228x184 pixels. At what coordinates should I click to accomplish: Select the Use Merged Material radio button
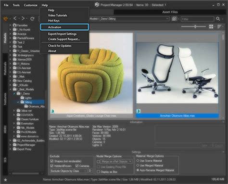138,165
